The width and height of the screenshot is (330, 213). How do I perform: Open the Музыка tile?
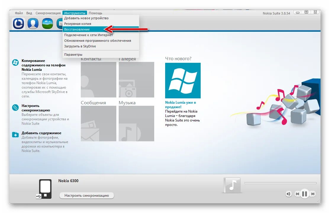136,124
